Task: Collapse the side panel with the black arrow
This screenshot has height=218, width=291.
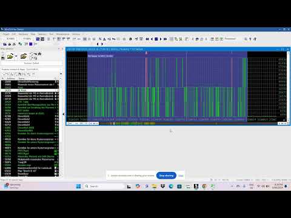Action: tap(64, 114)
